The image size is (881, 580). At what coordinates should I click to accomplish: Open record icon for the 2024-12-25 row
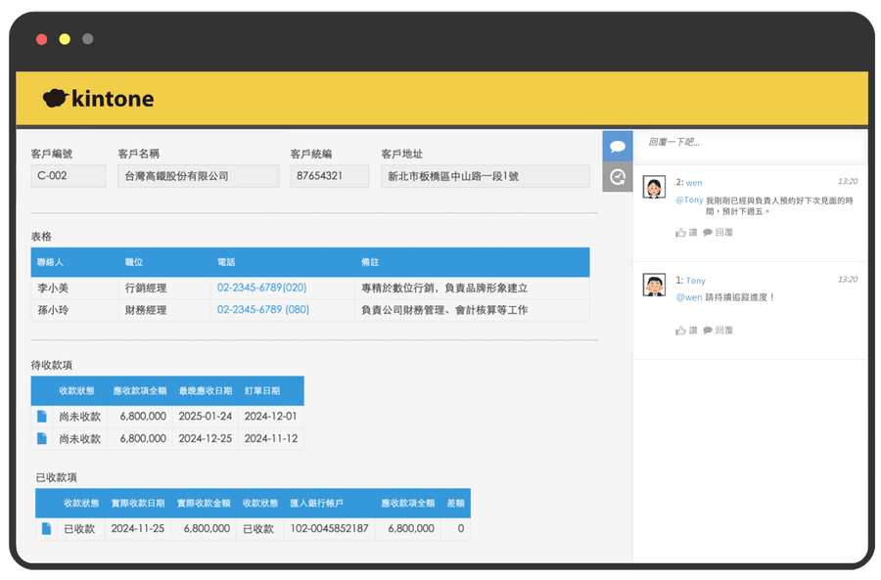tap(41, 438)
